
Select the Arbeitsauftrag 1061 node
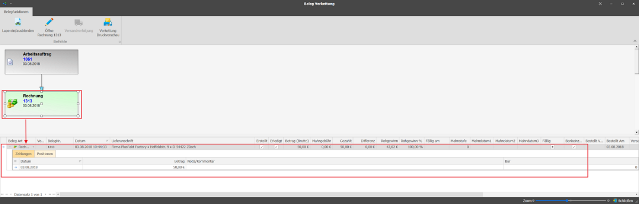(42, 61)
